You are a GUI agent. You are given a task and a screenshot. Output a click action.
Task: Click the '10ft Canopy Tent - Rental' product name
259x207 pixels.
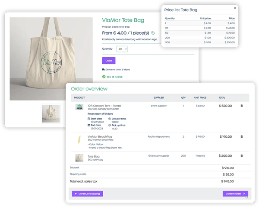(104, 106)
